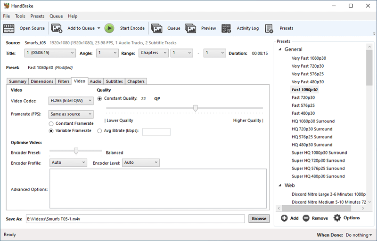377x241 pixels.
Task: Click the Remove preset minus icon
Action: [x=306, y=218]
